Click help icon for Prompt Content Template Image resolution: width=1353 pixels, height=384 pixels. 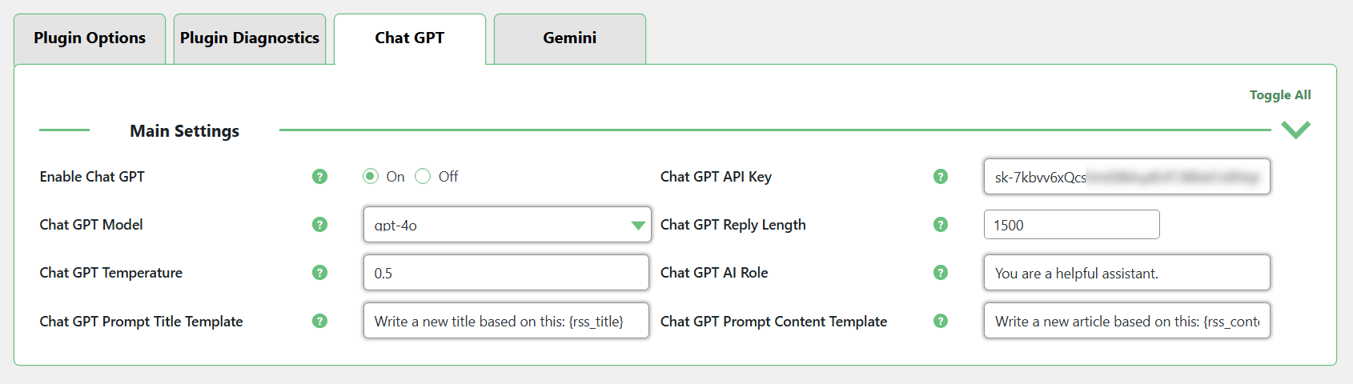pyautogui.click(x=941, y=321)
